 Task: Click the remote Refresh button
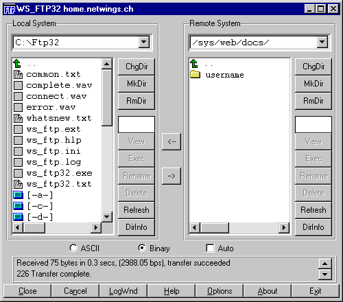314,210
